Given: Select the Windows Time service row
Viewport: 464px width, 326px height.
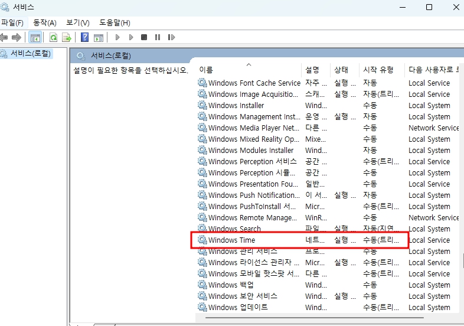Looking at the screenshot, I should pos(328,240).
